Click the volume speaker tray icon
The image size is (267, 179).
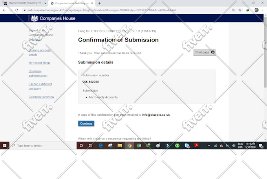(x=234, y=146)
